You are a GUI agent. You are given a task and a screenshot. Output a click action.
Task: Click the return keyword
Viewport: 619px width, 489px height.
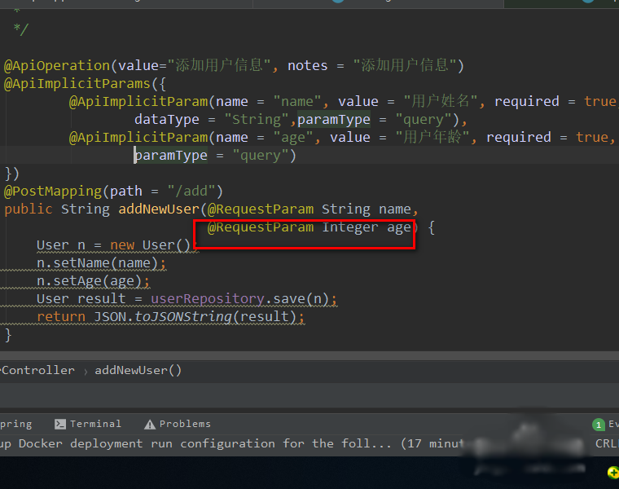61,317
